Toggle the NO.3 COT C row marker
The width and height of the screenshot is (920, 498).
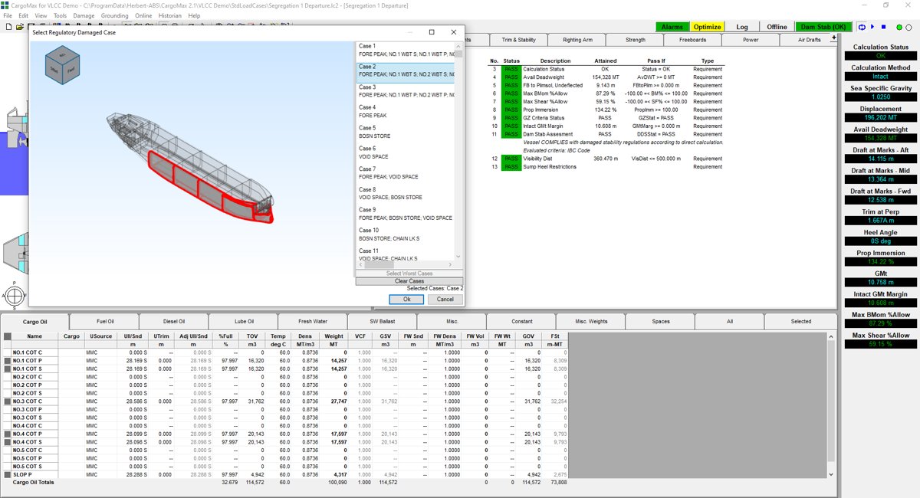point(8,401)
